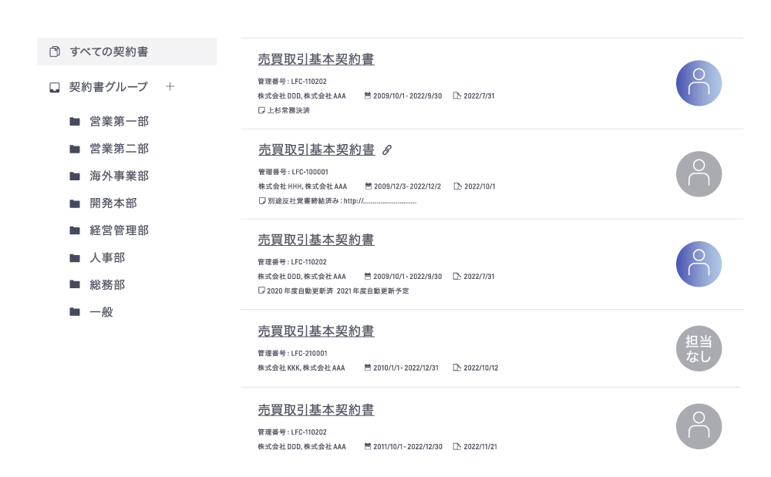The image size is (771, 477).
Task: Open the contract with 2022/11/21 date
Action: 316,410
